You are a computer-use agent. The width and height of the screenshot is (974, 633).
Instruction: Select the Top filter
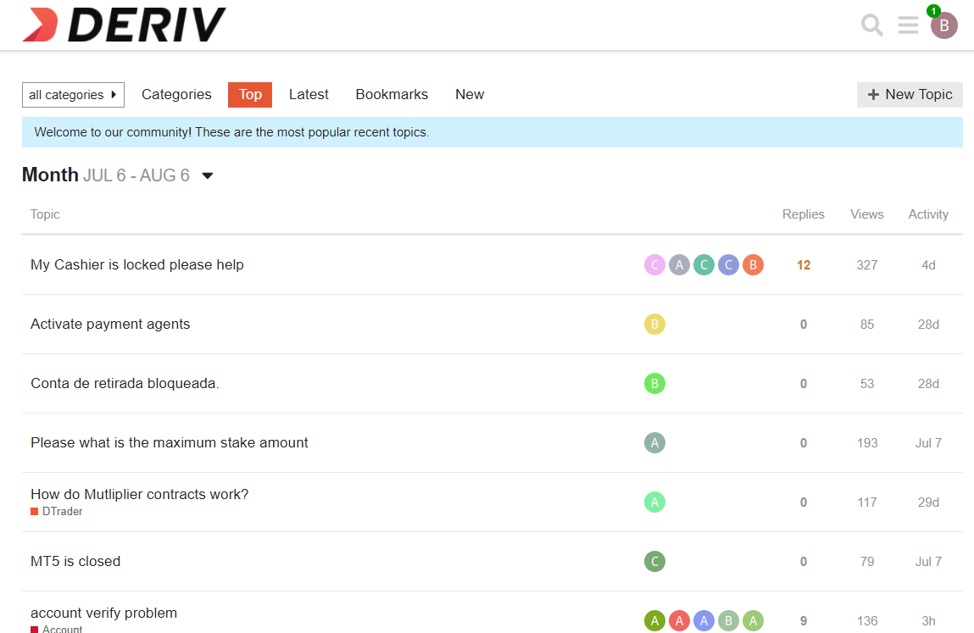click(x=249, y=94)
